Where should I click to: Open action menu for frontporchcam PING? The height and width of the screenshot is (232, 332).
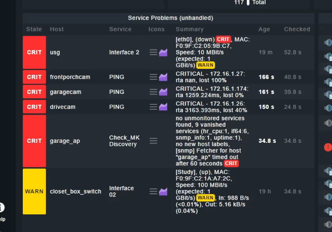153,77
